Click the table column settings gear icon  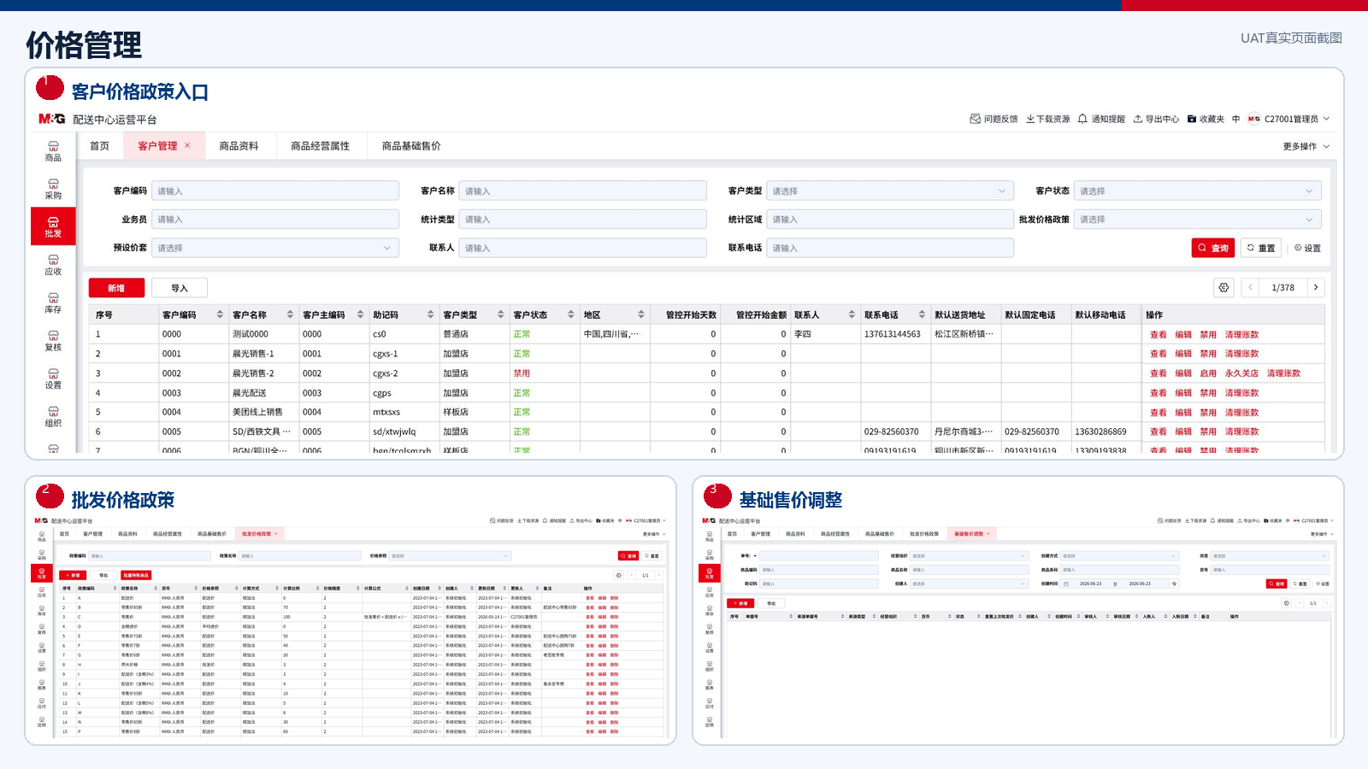pyautogui.click(x=1224, y=288)
